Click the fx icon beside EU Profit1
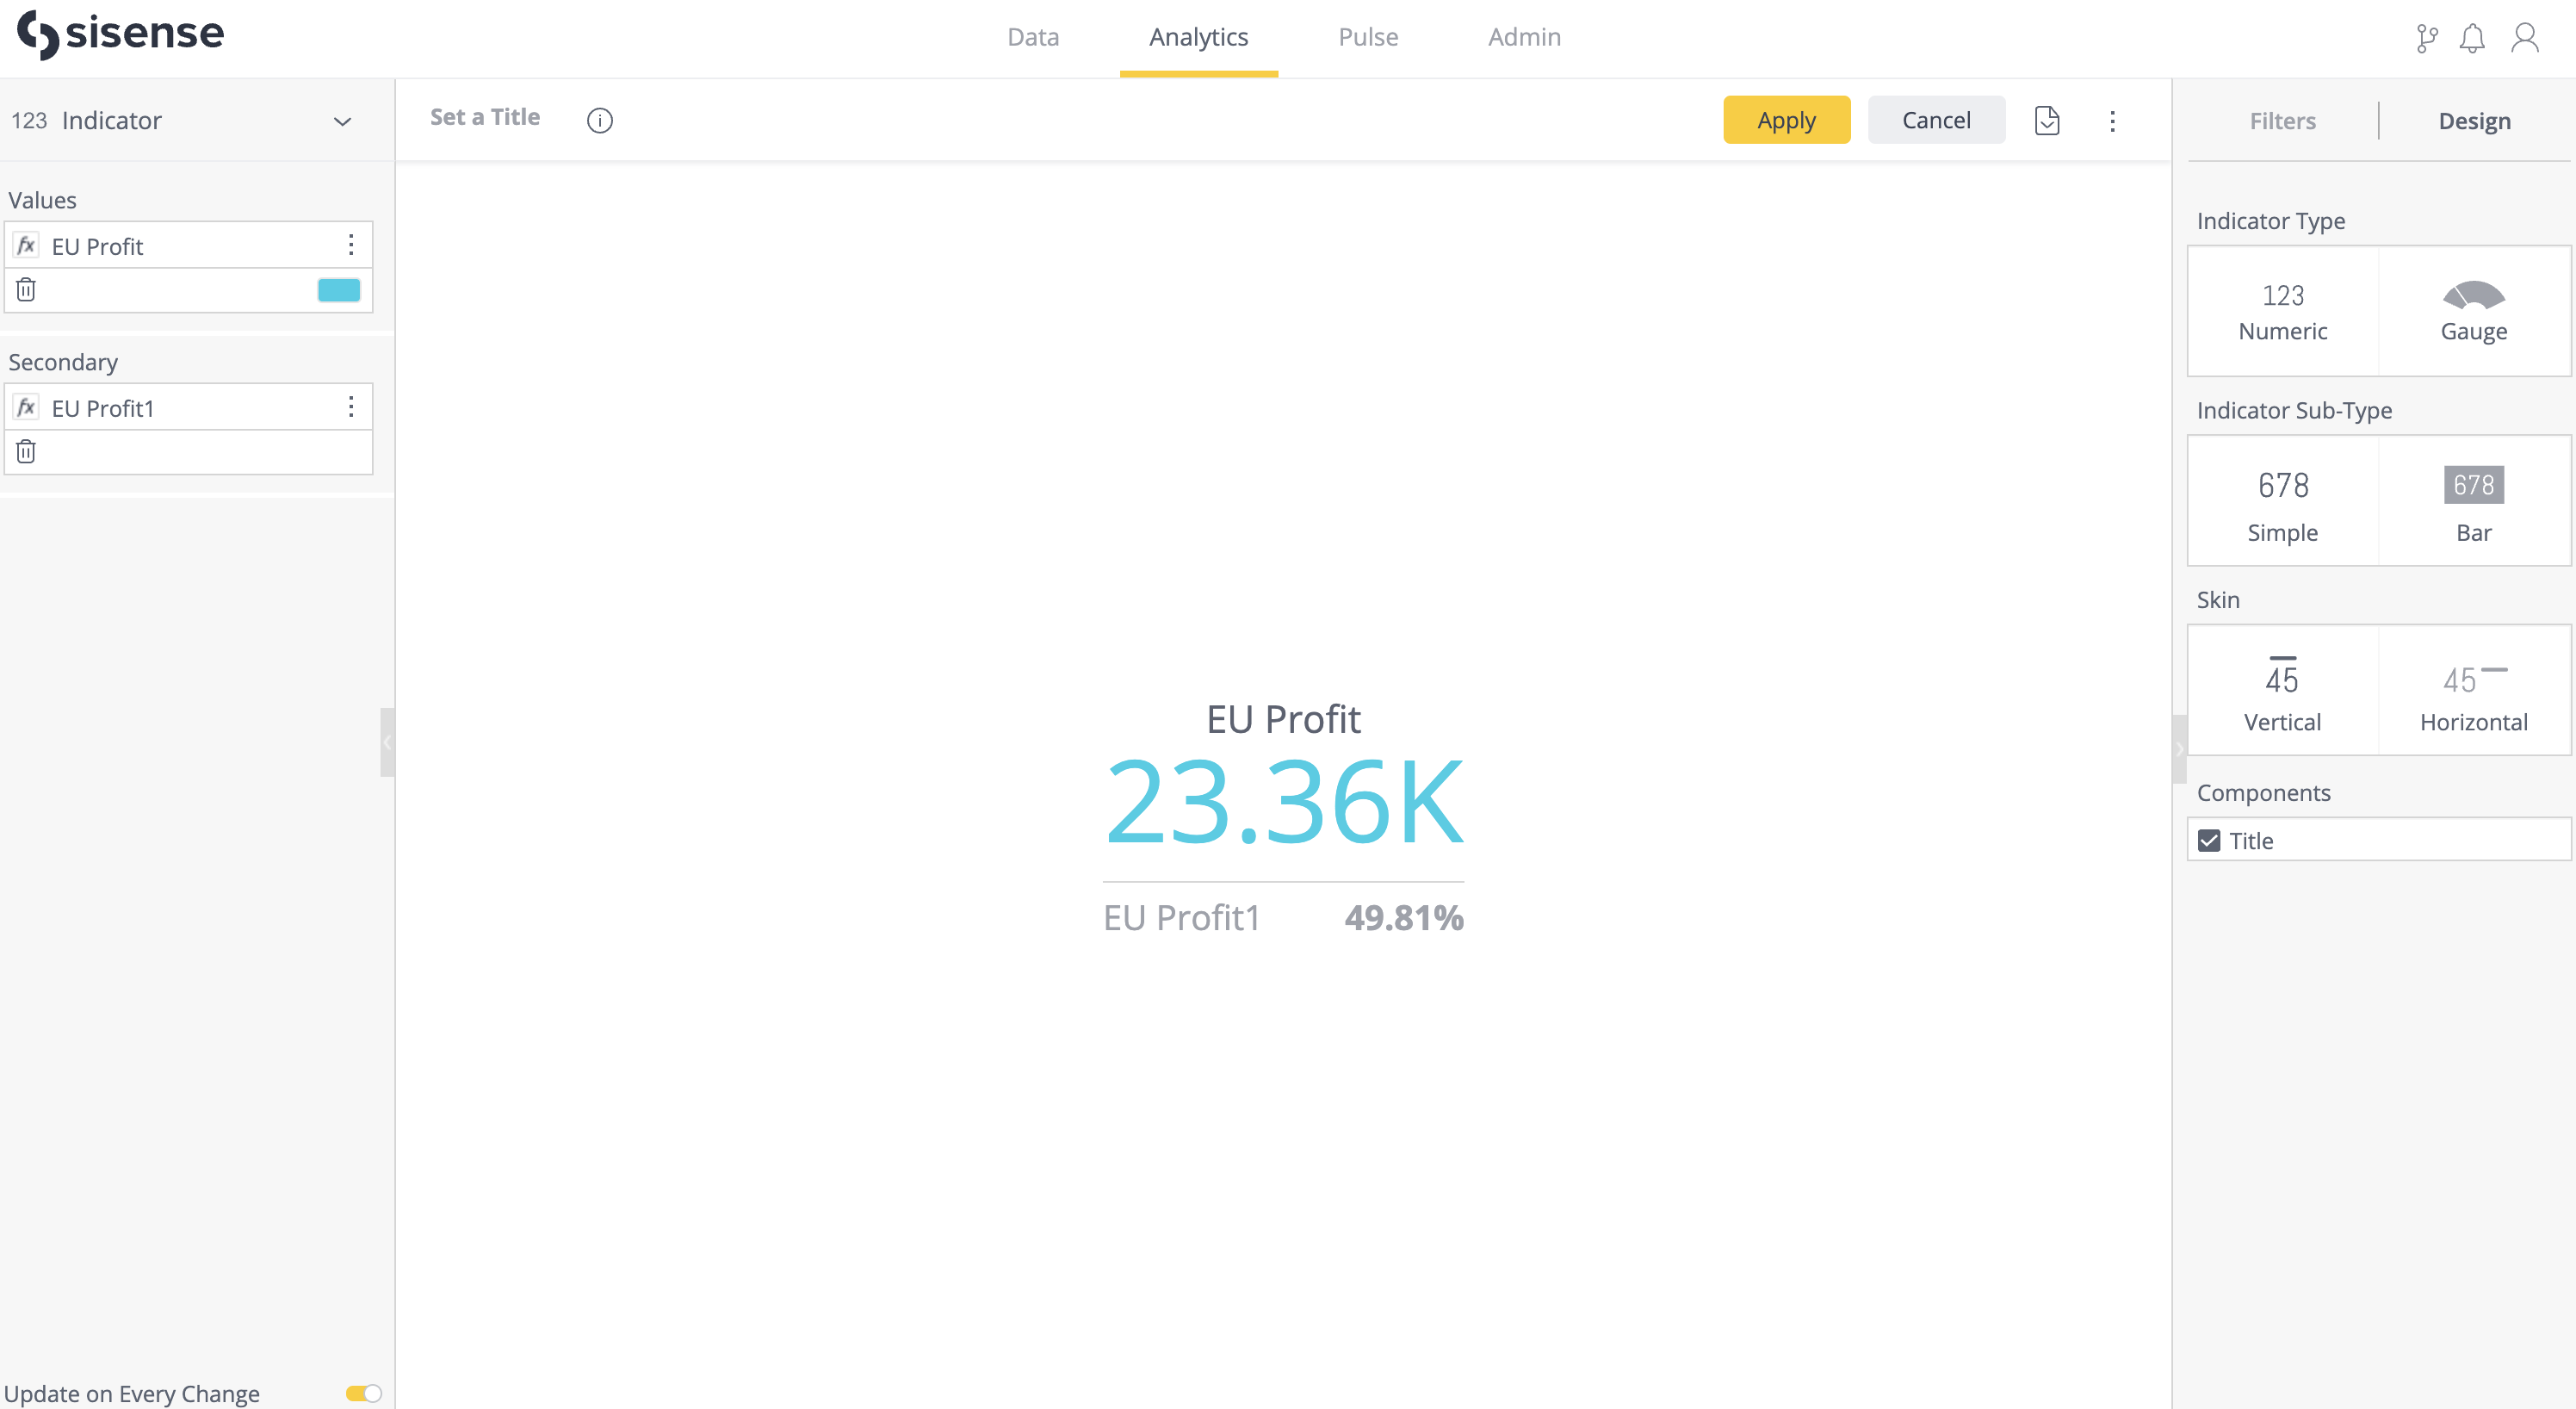The width and height of the screenshot is (2576, 1409). point(27,407)
